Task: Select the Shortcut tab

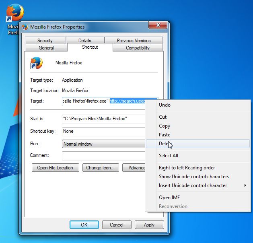Action: 90,47
